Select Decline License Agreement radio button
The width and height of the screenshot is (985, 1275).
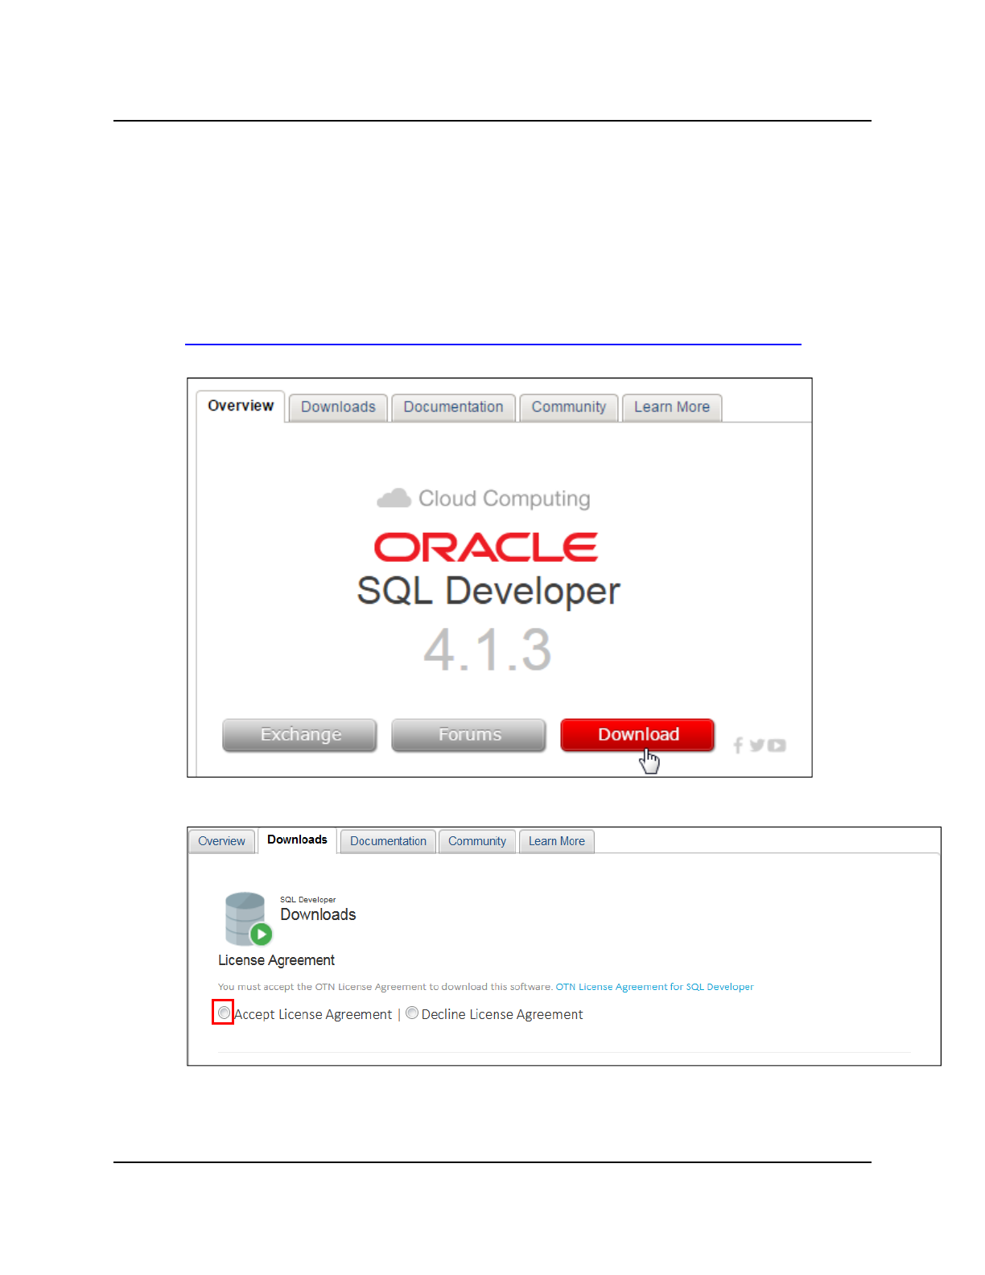[x=412, y=1013]
